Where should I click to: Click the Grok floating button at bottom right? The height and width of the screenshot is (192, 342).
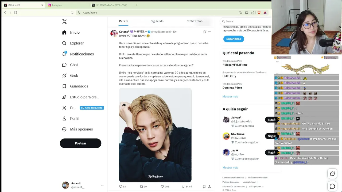pyautogui.click(x=332, y=174)
